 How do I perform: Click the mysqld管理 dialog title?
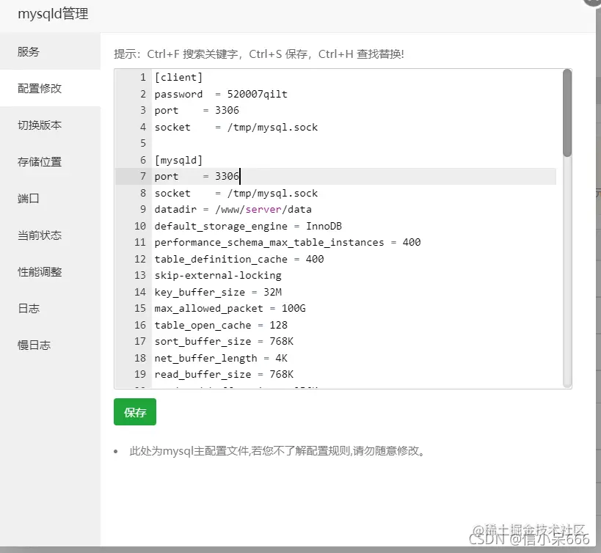tap(51, 13)
